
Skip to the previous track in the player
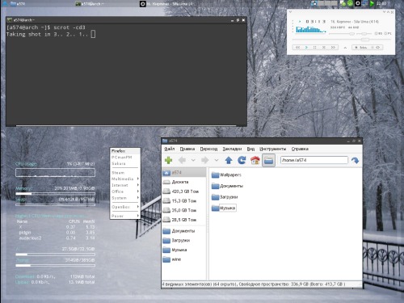[x=297, y=47]
